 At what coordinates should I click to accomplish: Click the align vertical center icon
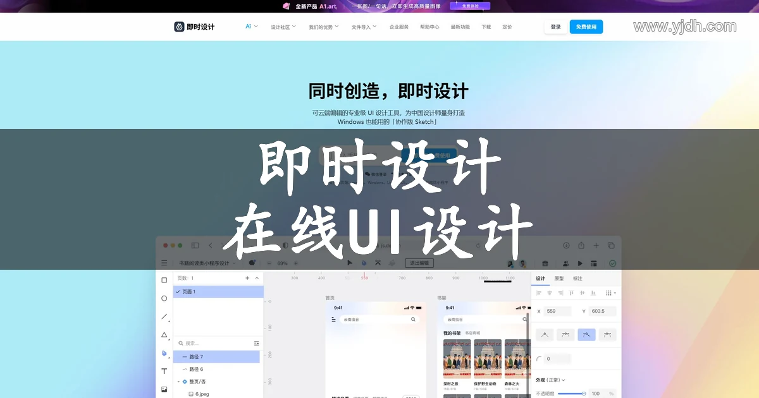(x=583, y=293)
